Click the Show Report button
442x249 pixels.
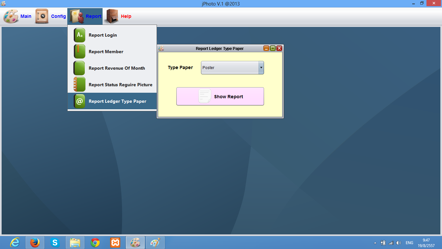(x=220, y=96)
